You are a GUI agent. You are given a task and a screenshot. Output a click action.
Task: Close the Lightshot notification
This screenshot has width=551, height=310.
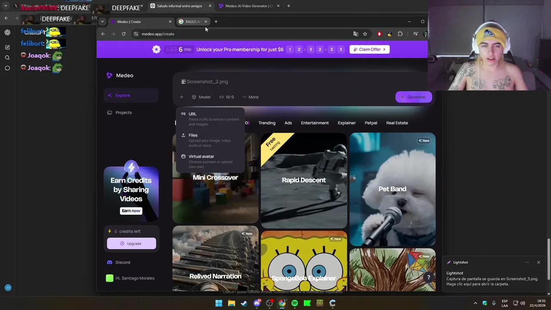[x=539, y=262]
